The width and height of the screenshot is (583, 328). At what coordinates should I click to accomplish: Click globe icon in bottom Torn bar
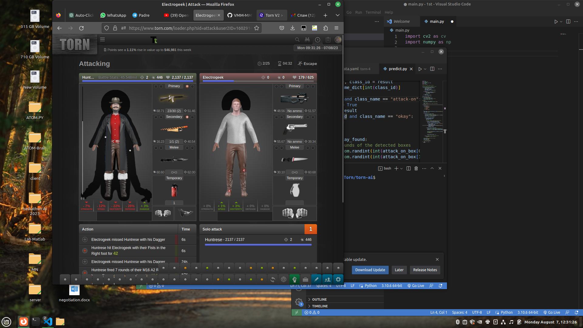click(284, 279)
